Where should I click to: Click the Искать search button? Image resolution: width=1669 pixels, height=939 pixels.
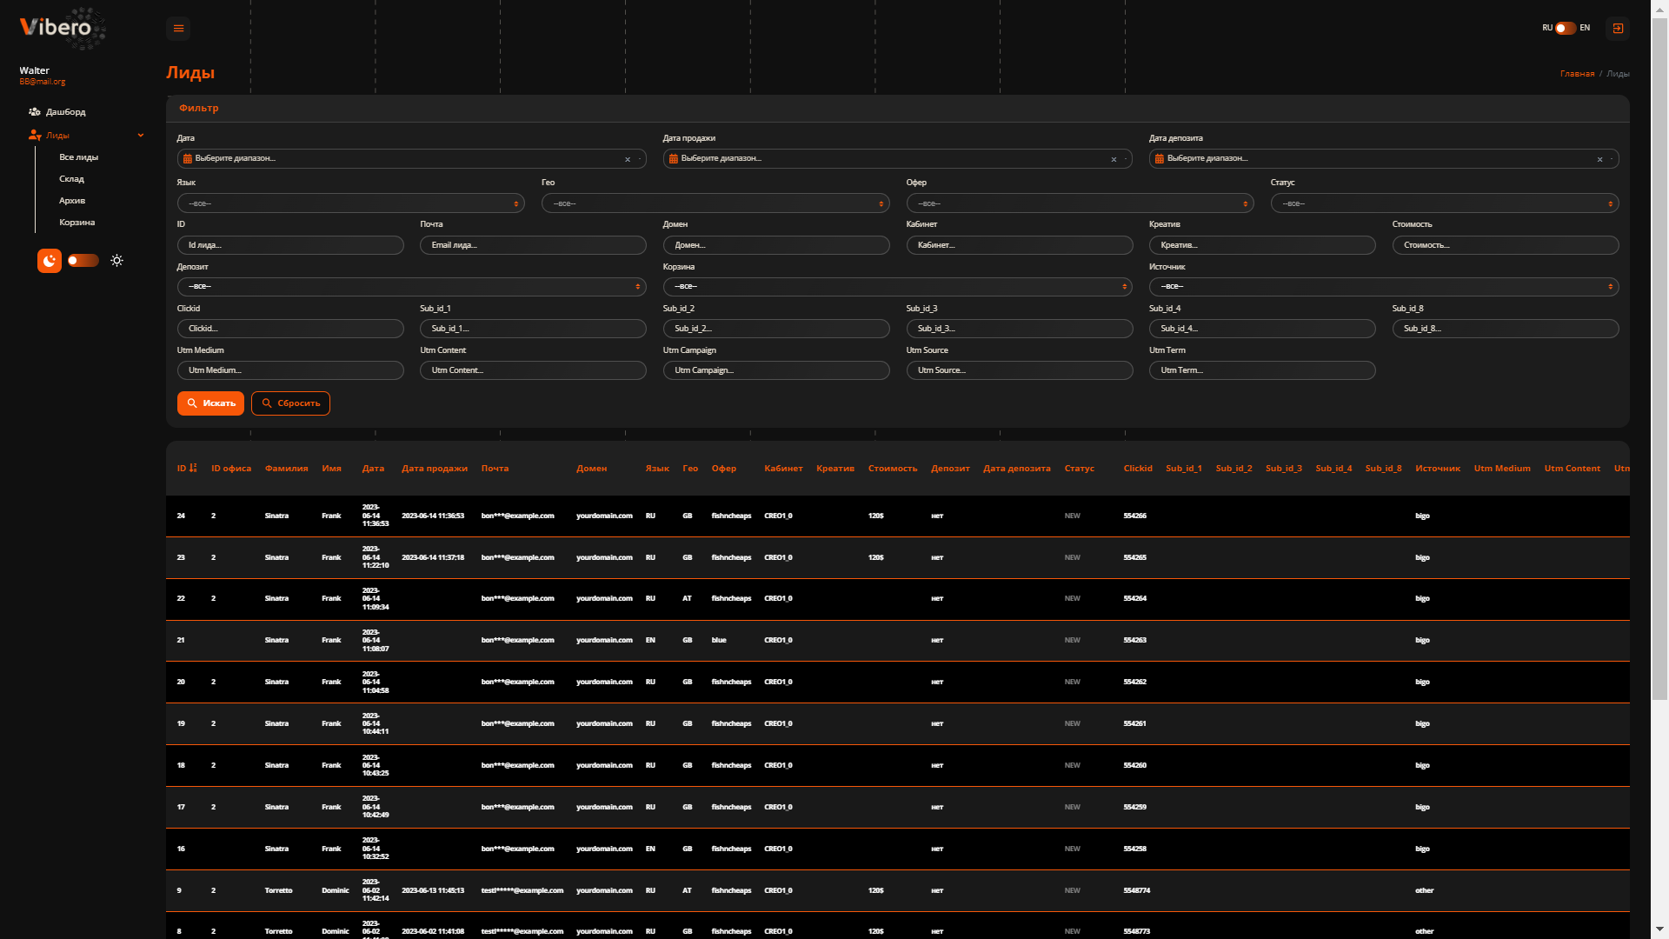(210, 403)
